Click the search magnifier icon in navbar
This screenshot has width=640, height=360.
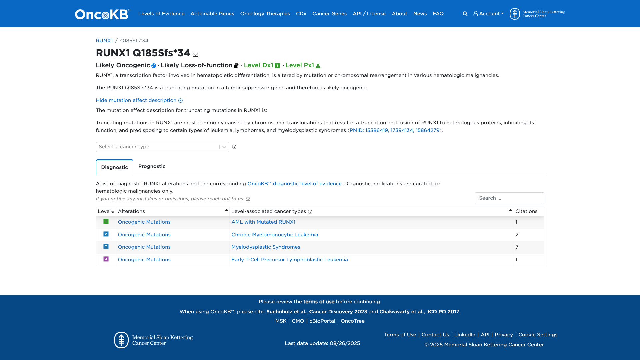click(465, 14)
